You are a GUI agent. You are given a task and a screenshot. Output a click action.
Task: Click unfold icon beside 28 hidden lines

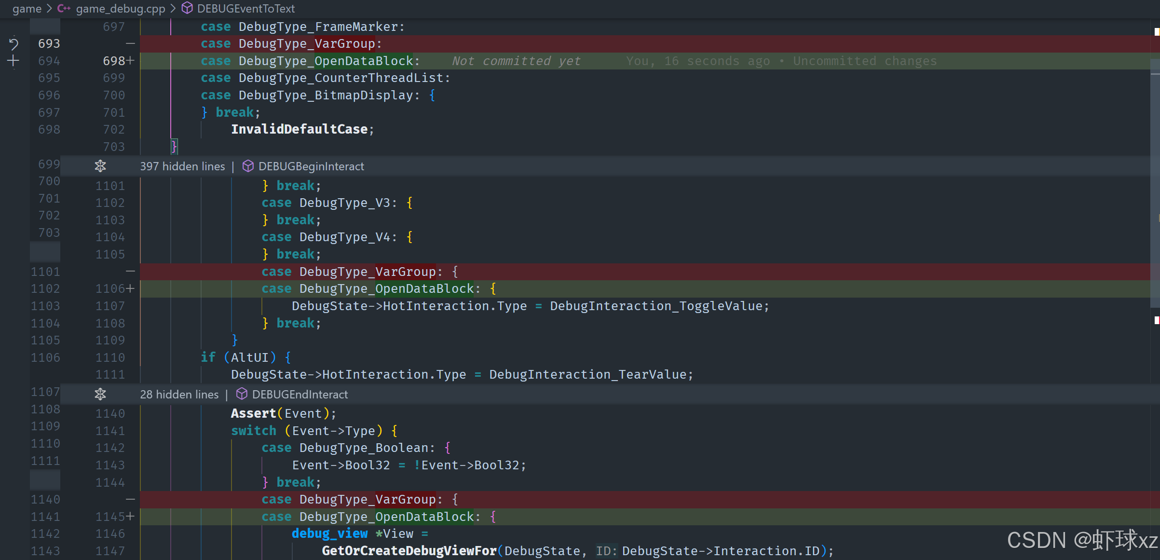[x=100, y=395]
